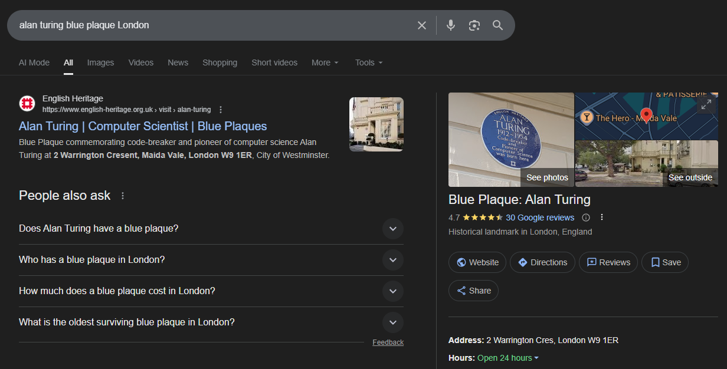Click the 'See outside' street view thumbnail
Screen dimensions: 727x369
click(x=646, y=162)
